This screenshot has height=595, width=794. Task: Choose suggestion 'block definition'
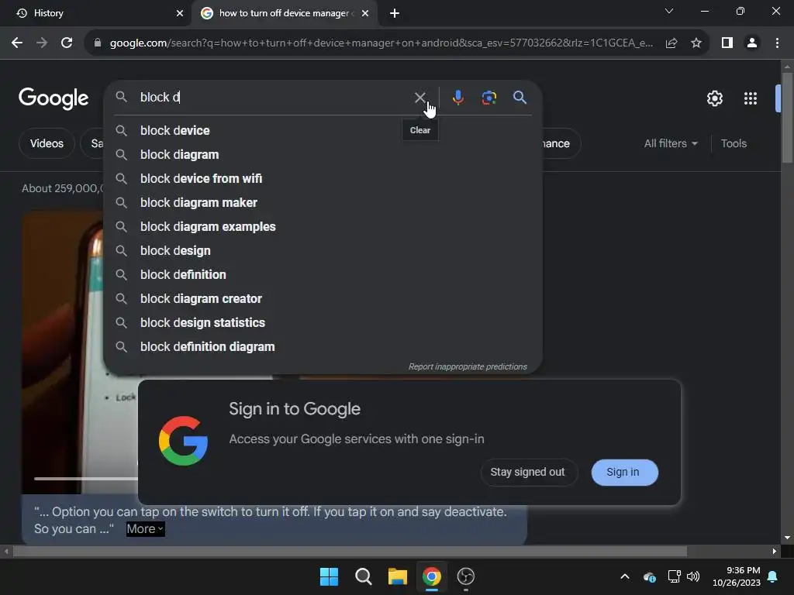click(323, 275)
